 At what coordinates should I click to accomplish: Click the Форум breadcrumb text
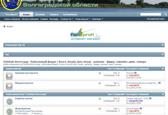10,26
